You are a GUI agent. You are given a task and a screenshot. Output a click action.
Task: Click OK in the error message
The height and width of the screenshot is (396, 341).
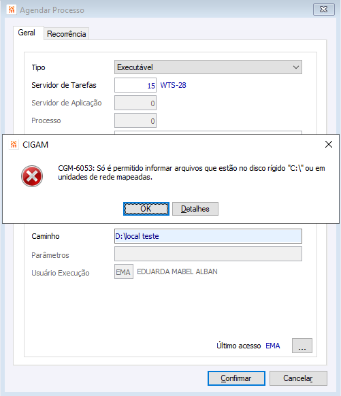coord(146,209)
